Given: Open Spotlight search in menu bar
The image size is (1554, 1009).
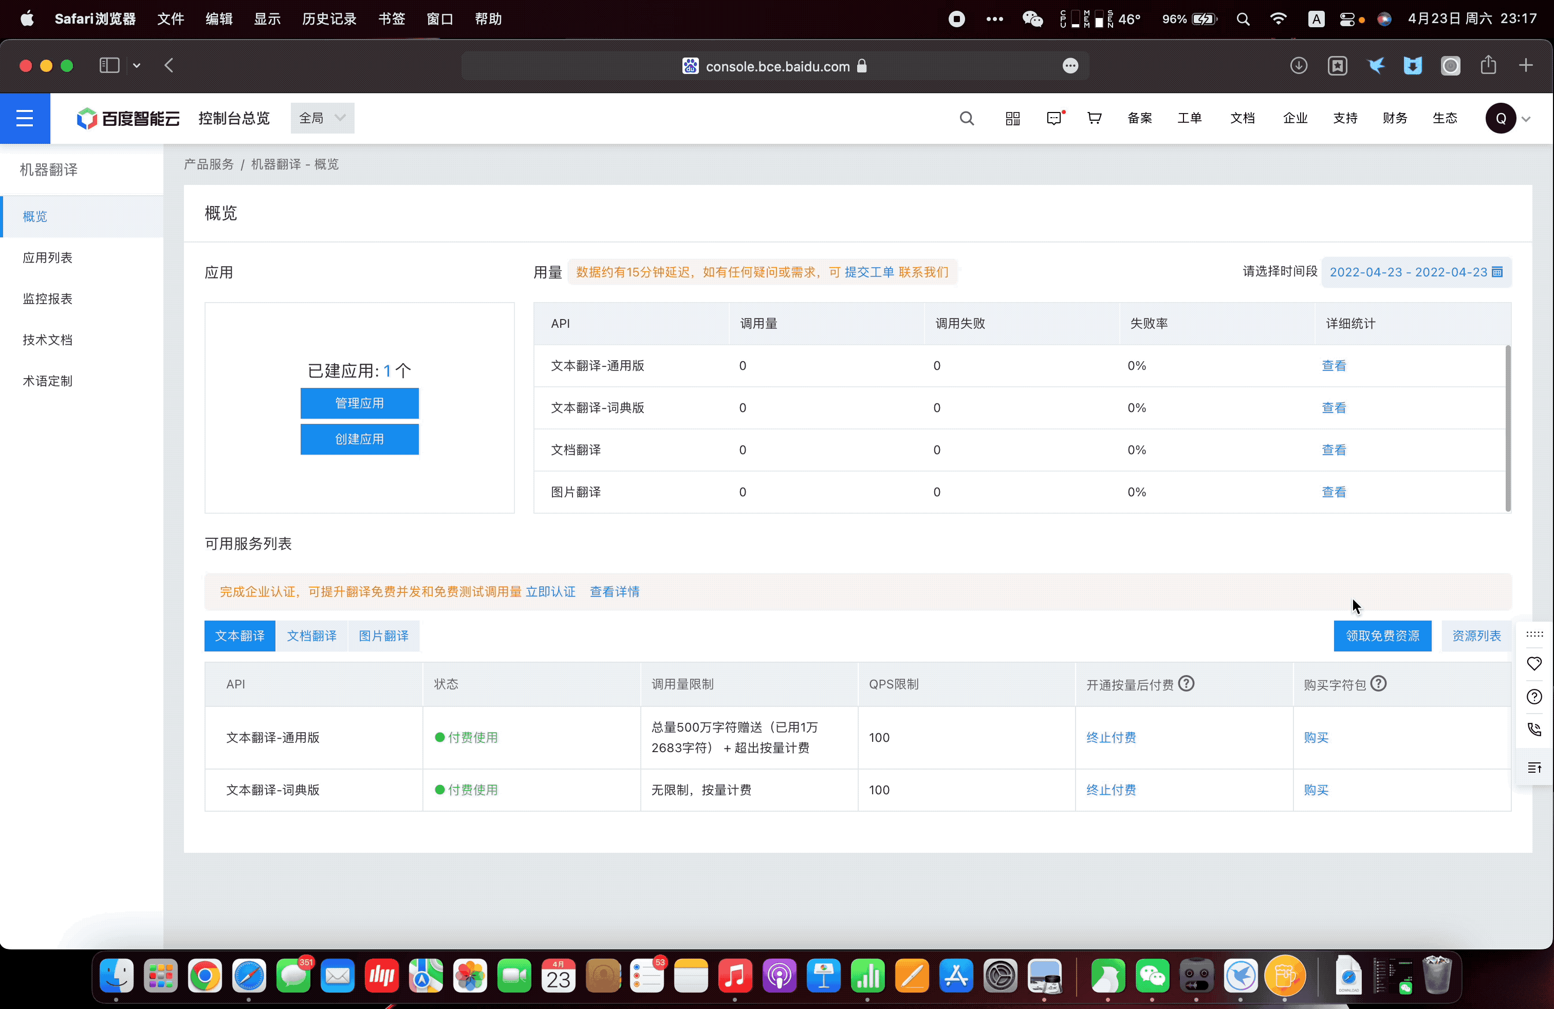Looking at the screenshot, I should 1243,19.
